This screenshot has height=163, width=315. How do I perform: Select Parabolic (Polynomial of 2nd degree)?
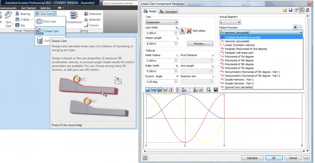pyautogui.click(x=261, y=49)
